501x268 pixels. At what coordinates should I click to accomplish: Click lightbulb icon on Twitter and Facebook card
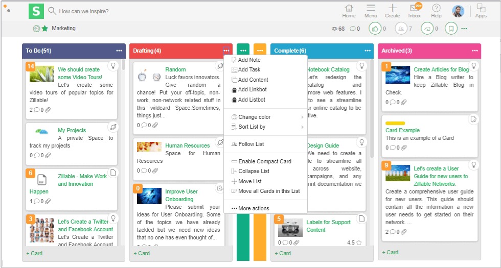click(113, 218)
